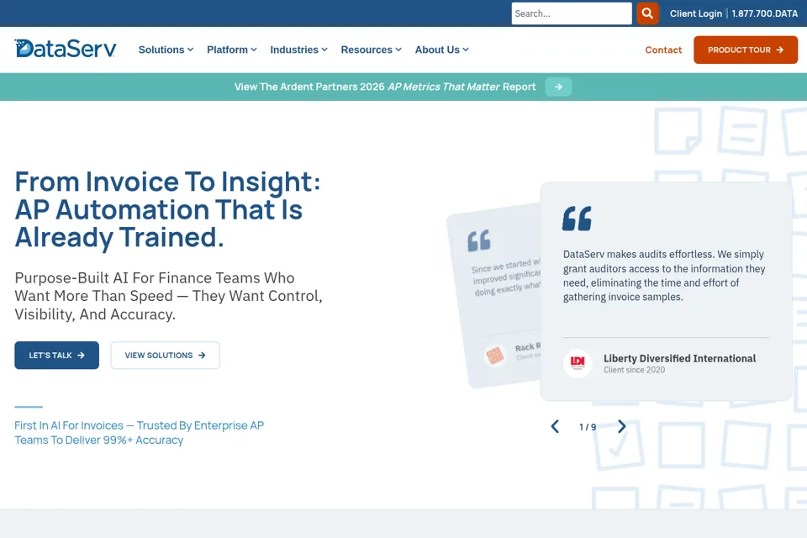Start the Product Tour

pyautogui.click(x=746, y=50)
